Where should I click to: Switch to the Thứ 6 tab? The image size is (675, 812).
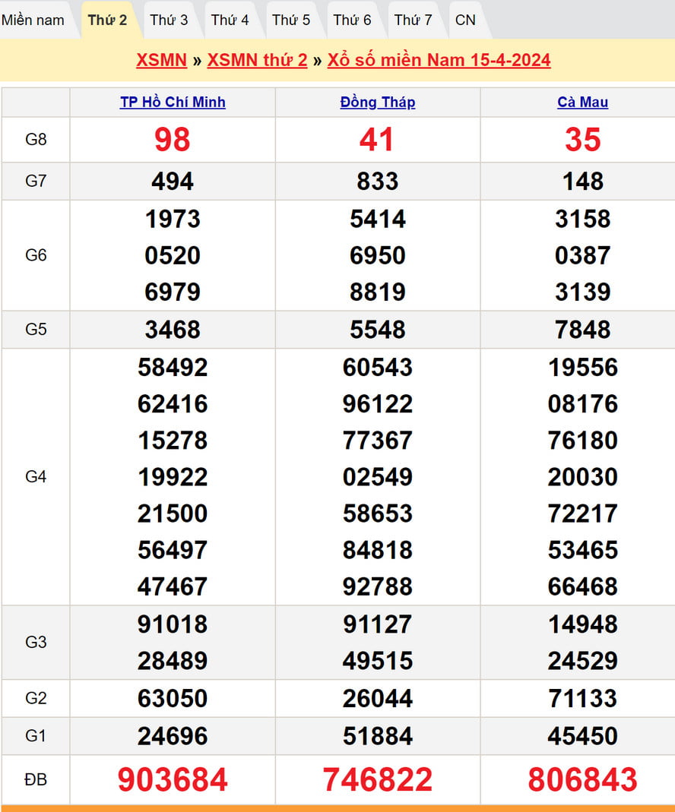click(x=352, y=20)
